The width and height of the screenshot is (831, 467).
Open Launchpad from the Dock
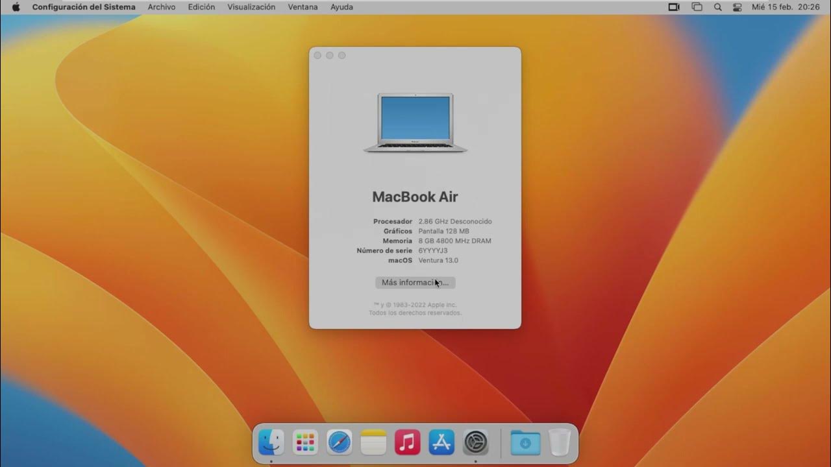click(x=305, y=442)
